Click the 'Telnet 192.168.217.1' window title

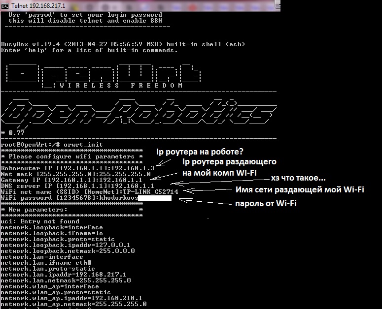38,6
